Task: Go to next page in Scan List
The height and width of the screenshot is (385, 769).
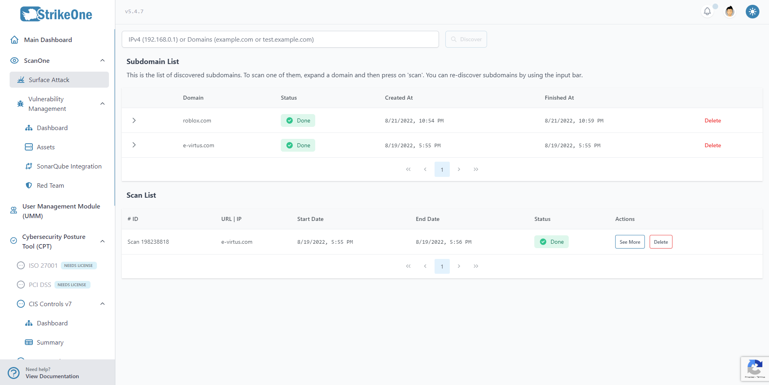Action: 459,266
